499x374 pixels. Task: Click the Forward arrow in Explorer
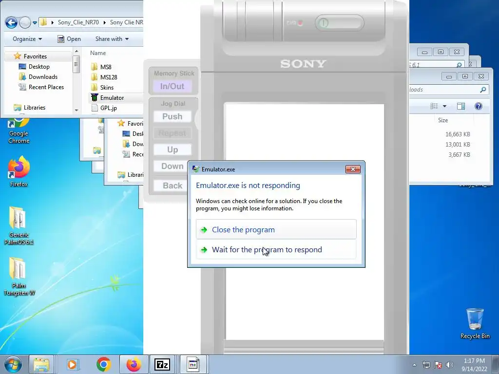(25, 22)
